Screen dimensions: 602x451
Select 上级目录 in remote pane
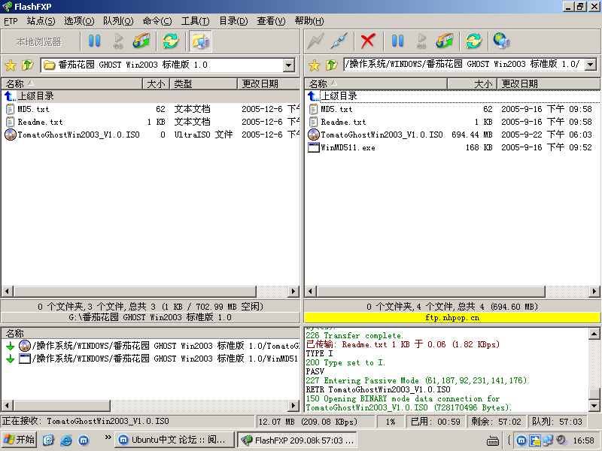click(x=452, y=96)
